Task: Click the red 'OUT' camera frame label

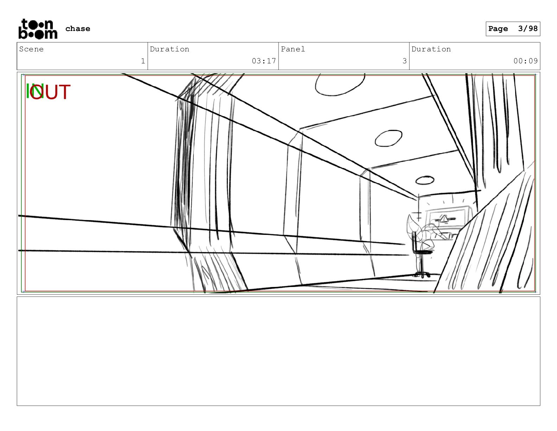Action: (x=51, y=92)
